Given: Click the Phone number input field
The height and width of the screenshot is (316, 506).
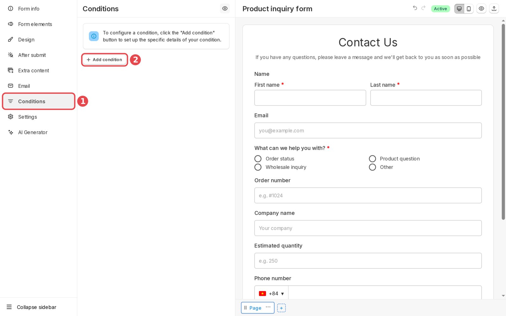Looking at the screenshot, I should coord(385,293).
